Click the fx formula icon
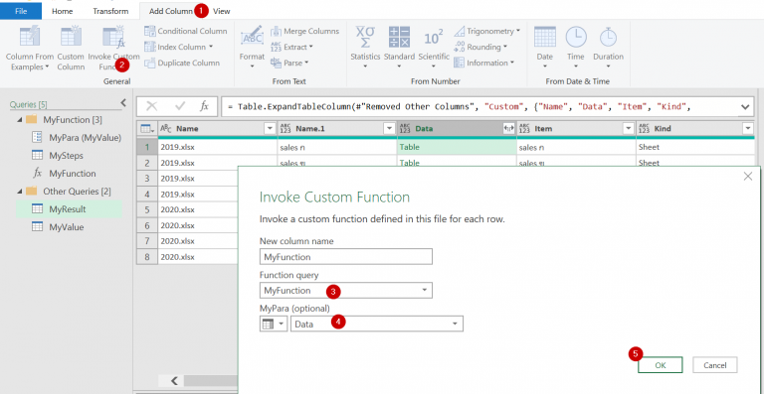Viewport: 764px width, 394px height. click(x=205, y=106)
